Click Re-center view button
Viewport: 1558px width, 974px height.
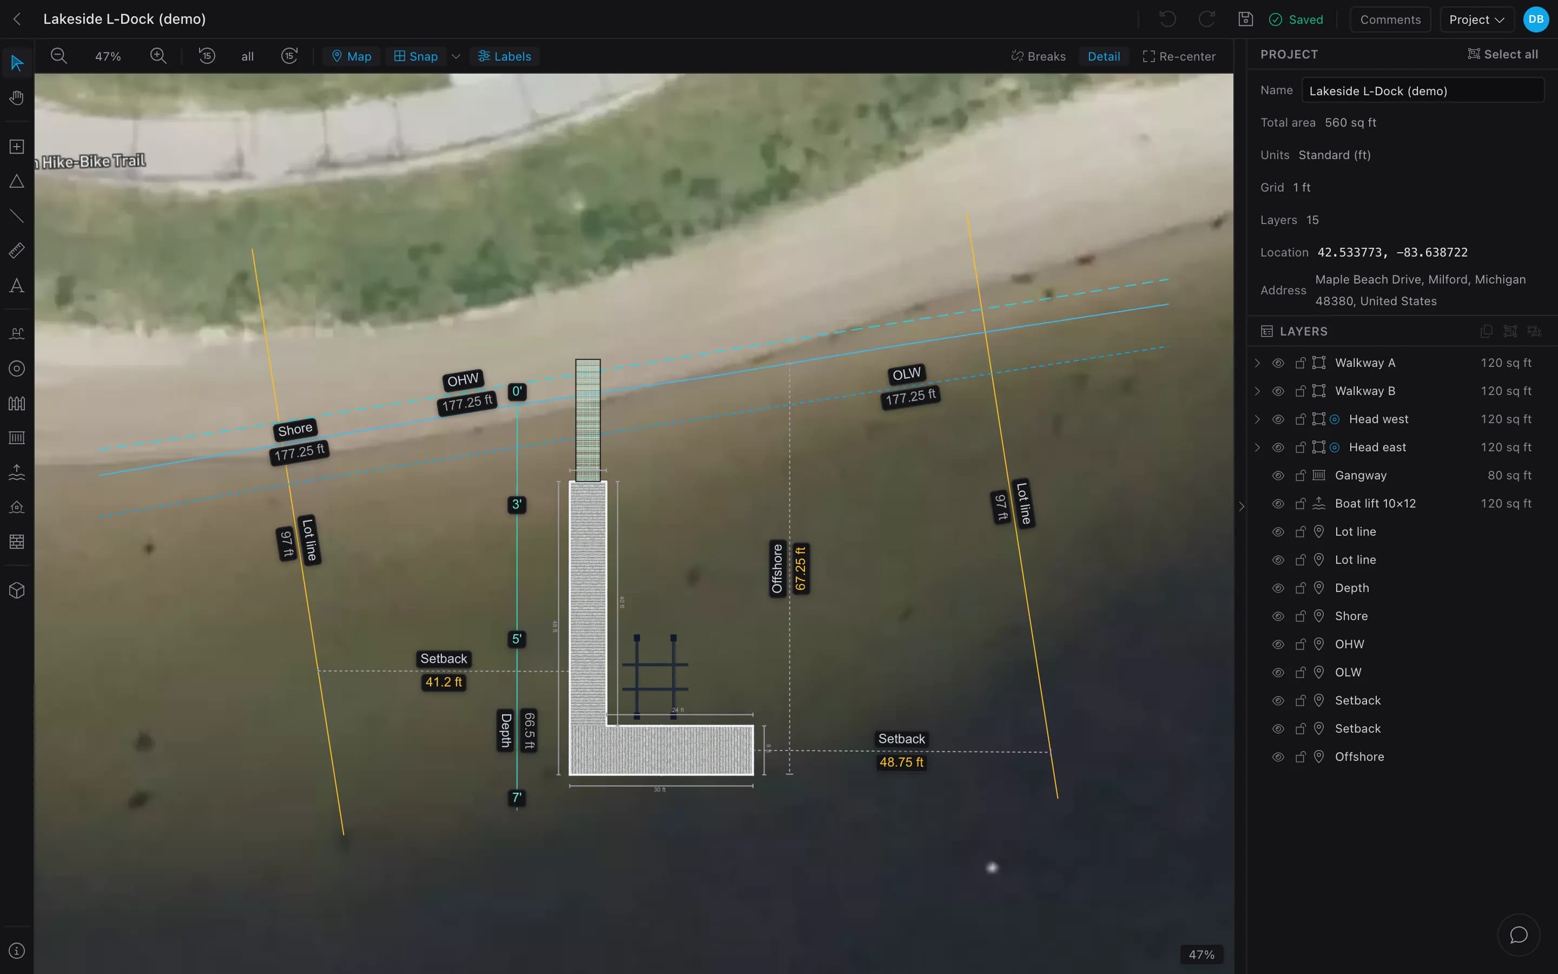coord(1179,57)
